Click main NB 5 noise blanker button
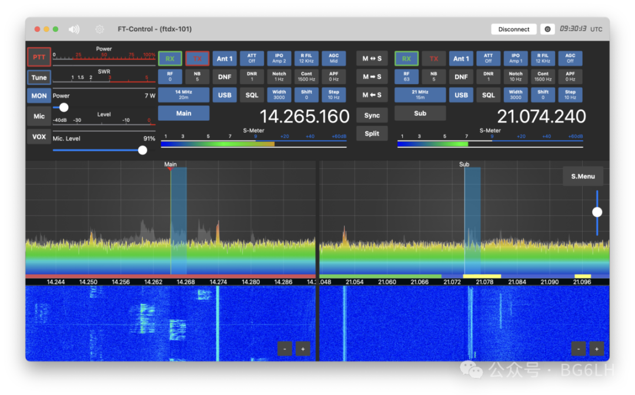This screenshot has width=635, height=395. click(197, 77)
